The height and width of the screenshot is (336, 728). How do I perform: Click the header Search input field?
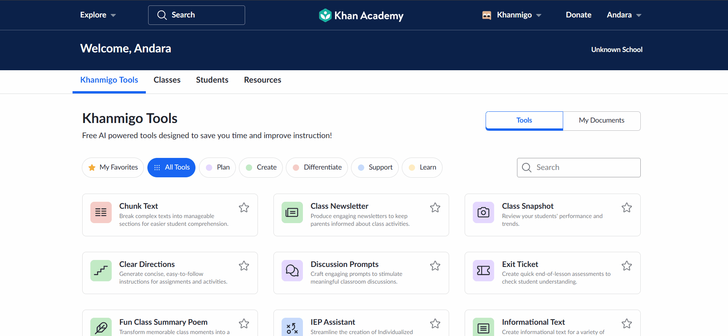coord(197,15)
